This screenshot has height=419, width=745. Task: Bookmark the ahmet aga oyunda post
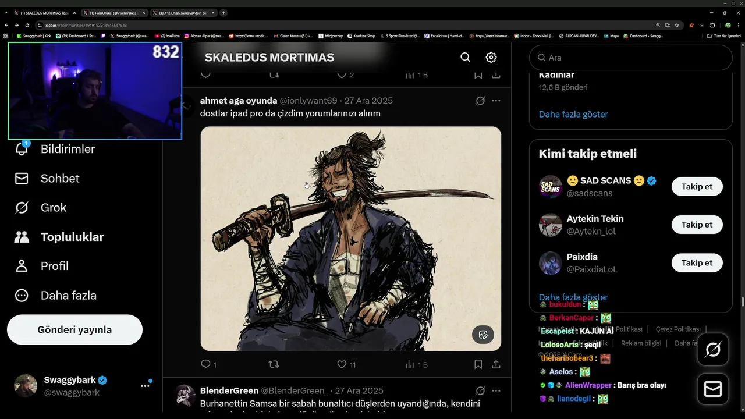478,364
